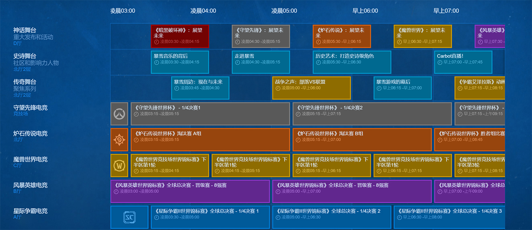Open 《炉石传说世界杯》胜者组比赛 card

[470, 140]
